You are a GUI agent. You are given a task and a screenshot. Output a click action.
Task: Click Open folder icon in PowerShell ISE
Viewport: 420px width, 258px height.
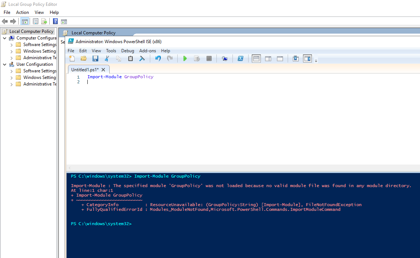(x=84, y=58)
